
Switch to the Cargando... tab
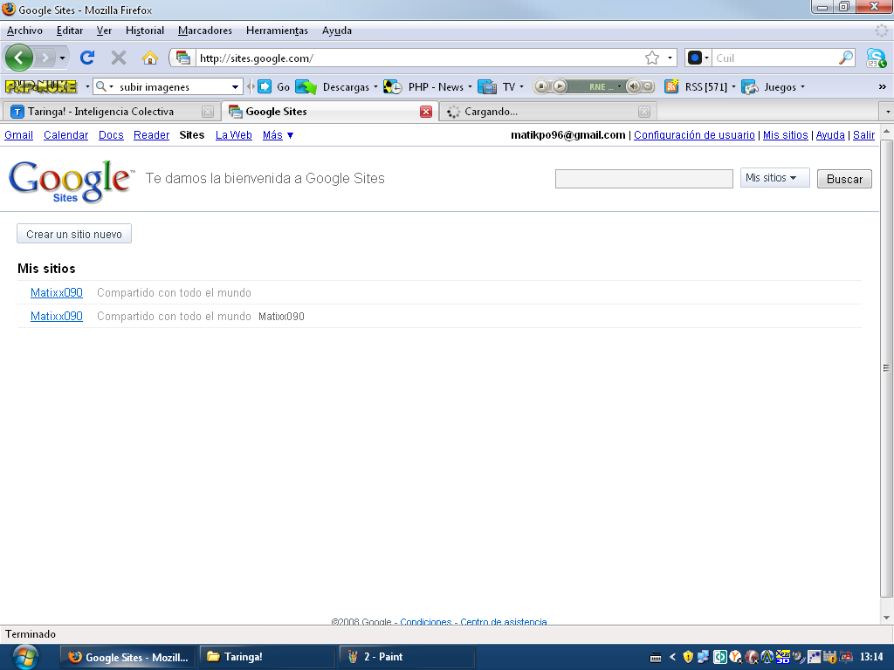[x=548, y=112]
